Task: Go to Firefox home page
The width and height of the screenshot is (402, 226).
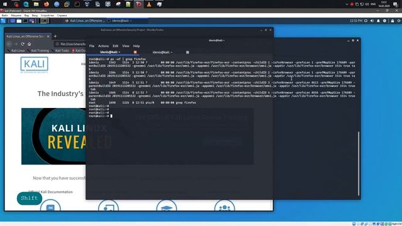Action: coord(30,44)
